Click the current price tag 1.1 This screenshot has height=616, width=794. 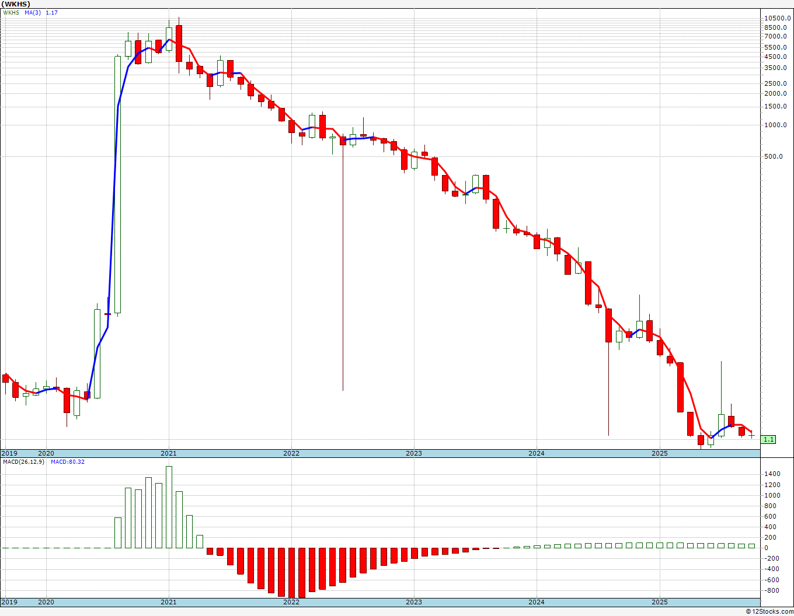(x=769, y=439)
